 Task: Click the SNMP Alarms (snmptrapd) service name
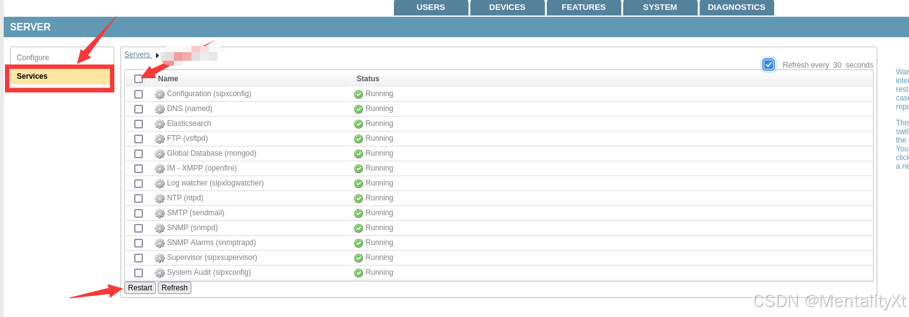point(211,243)
